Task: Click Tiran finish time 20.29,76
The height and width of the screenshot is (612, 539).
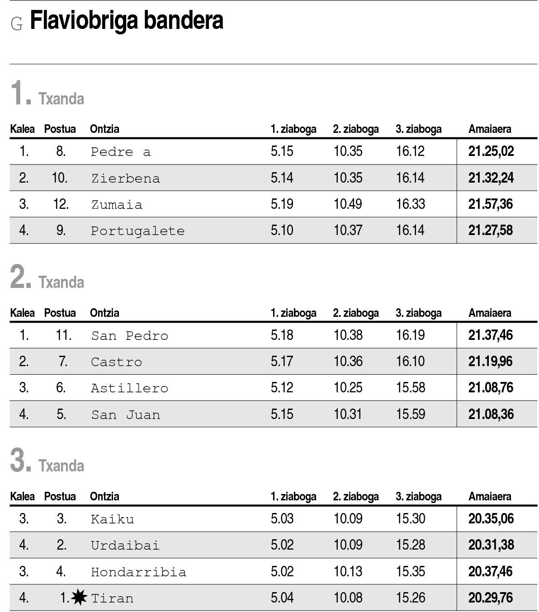Action: coord(491,598)
